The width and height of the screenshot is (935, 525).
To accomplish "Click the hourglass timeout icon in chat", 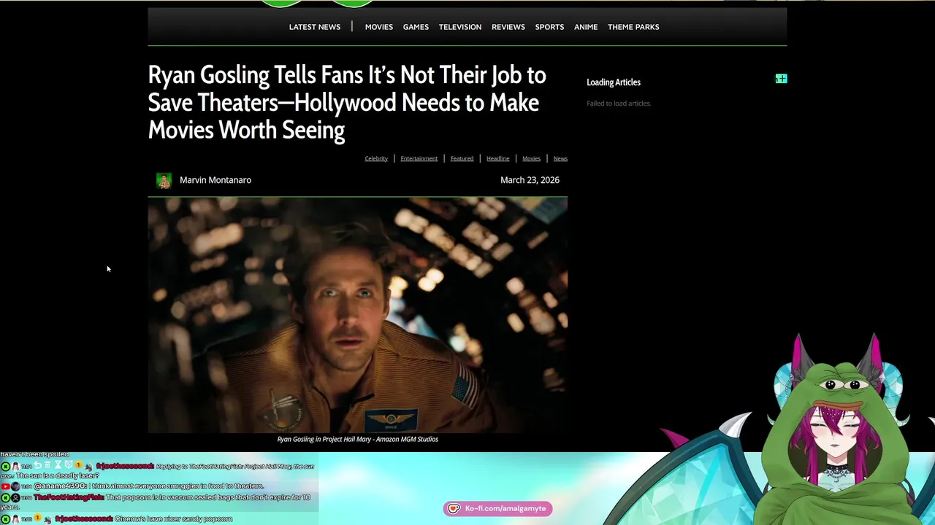I will [58, 464].
